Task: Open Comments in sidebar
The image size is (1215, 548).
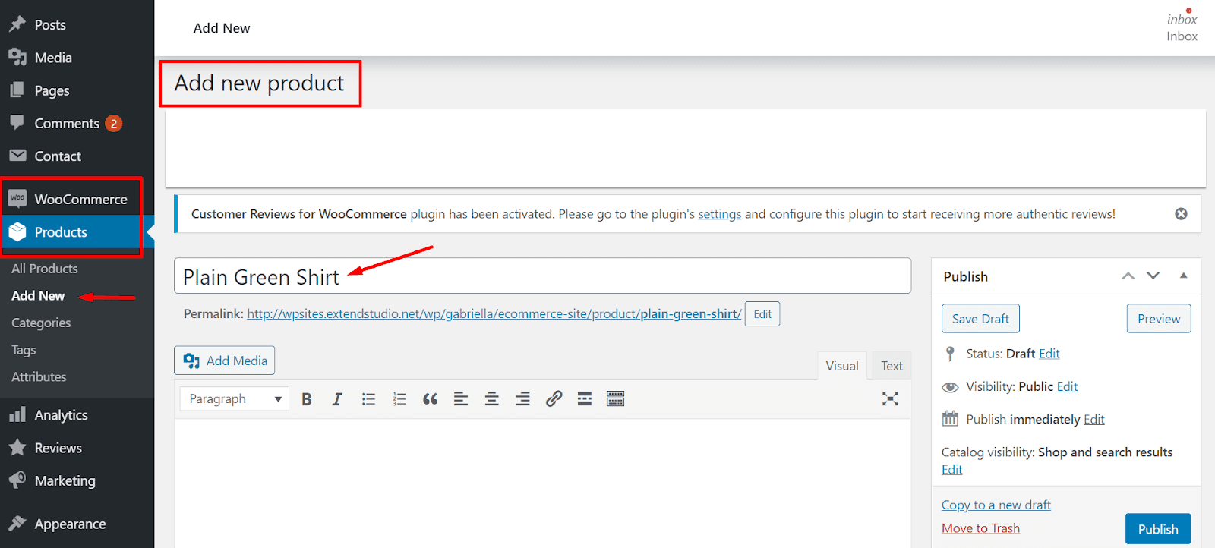Action: 67,123
